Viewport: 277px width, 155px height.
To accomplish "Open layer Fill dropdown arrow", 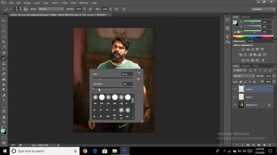I will [x=274, y=82].
